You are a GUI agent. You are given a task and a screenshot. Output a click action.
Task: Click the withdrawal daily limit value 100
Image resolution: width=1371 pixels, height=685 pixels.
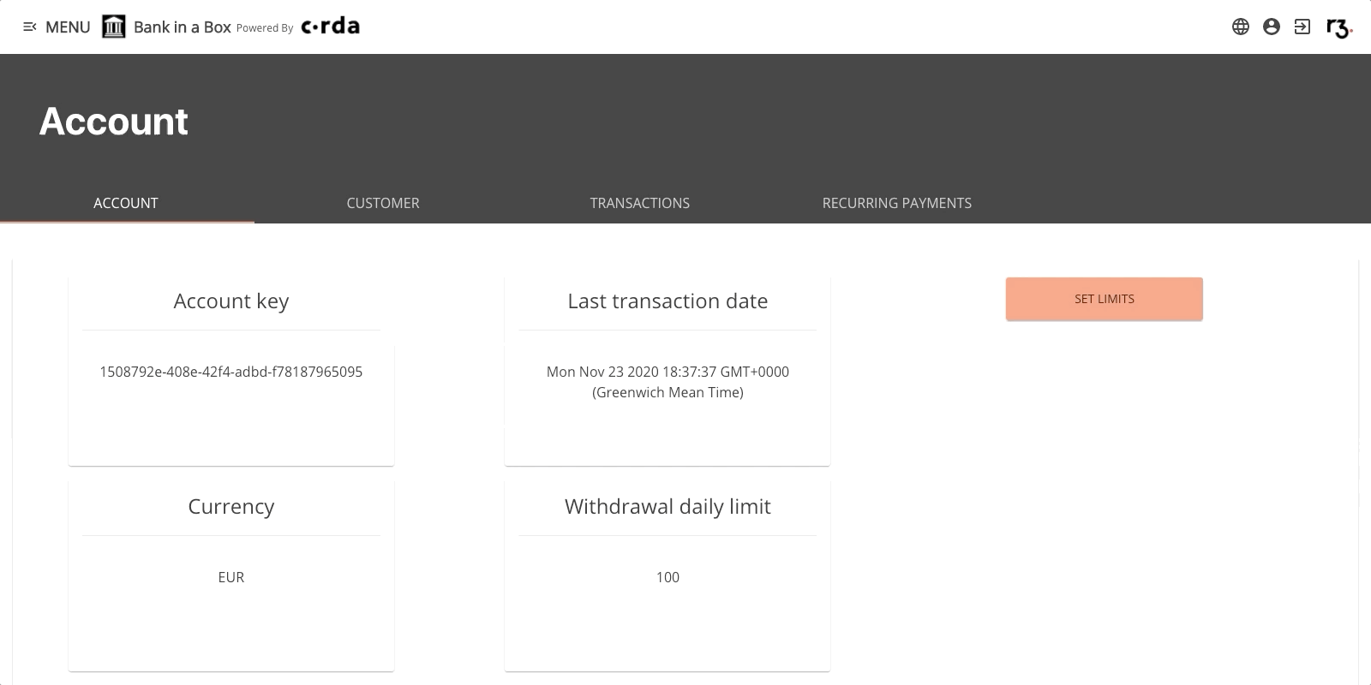(x=668, y=577)
